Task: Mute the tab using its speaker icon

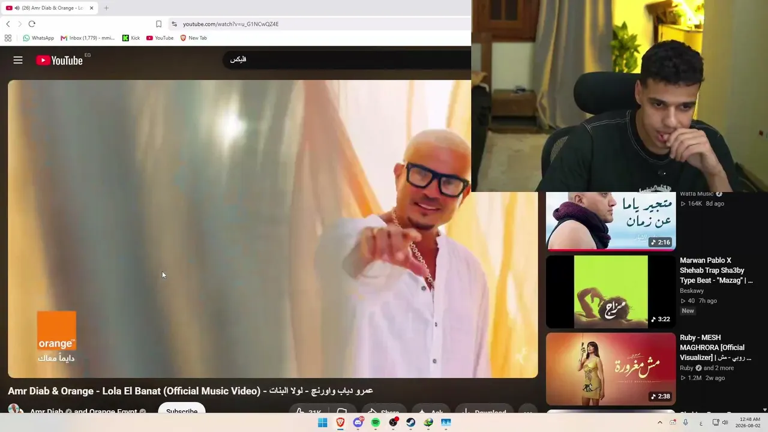Action: coord(17,8)
